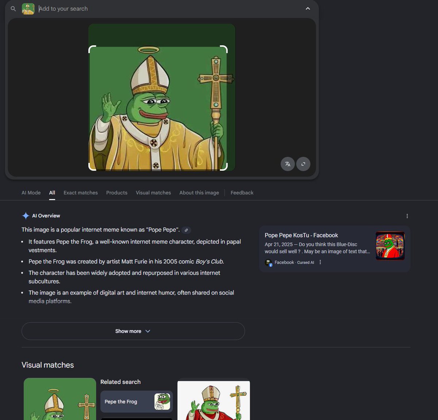Click the Feedback link
The width and height of the screenshot is (438, 420).
(x=242, y=193)
